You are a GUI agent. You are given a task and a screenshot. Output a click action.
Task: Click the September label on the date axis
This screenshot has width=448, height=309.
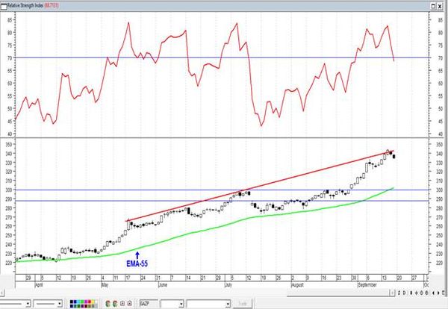[x=367, y=284]
